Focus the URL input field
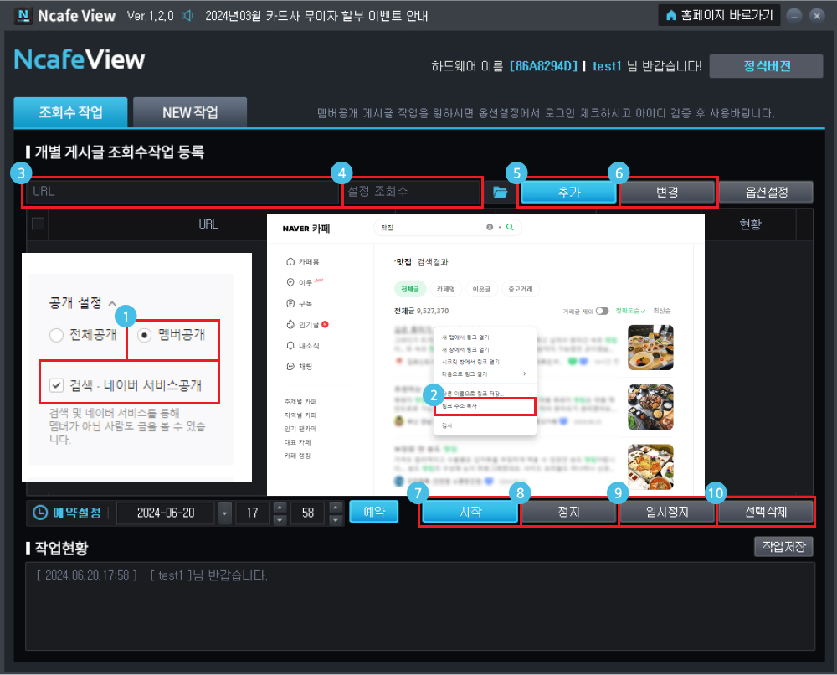The width and height of the screenshot is (837, 675). pos(182,191)
